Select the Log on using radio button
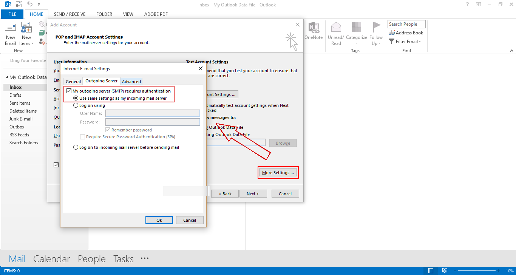 (76, 106)
